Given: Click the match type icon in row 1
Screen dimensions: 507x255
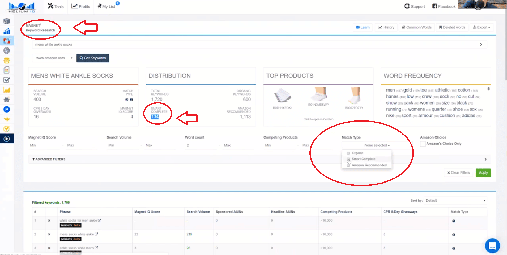Looking at the screenshot, I should (454, 221).
